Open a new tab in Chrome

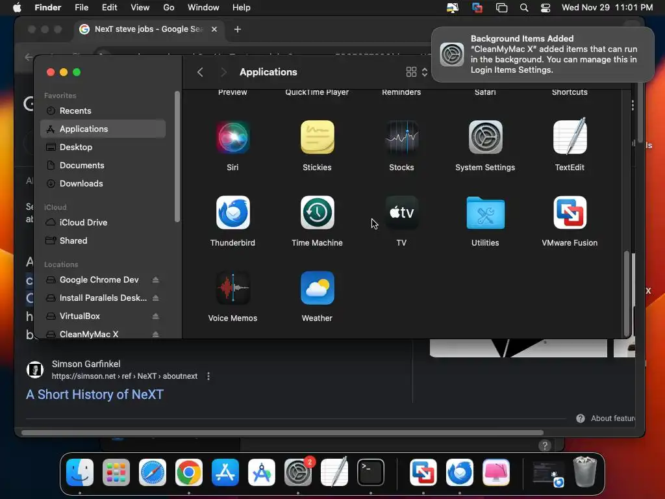click(x=238, y=29)
